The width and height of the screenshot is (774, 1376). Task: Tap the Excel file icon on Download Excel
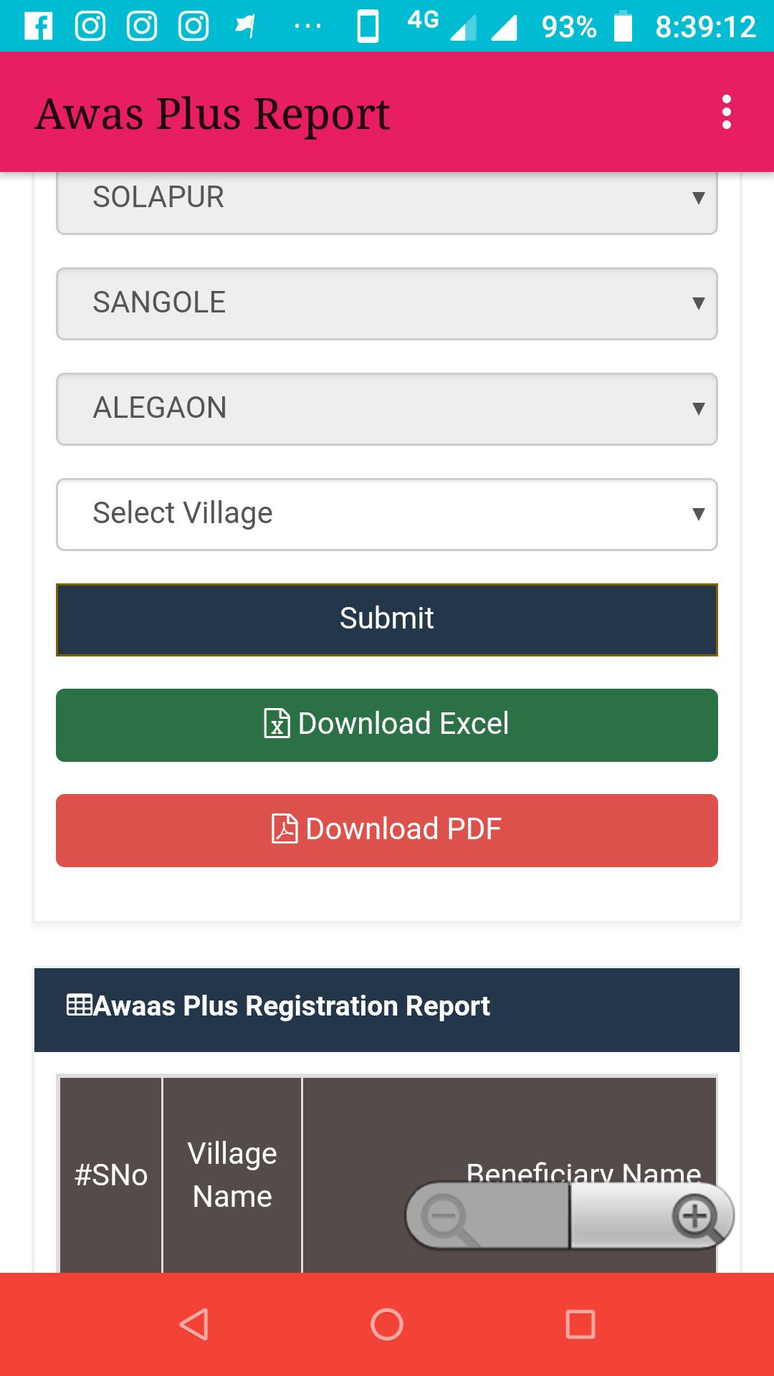click(x=277, y=723)
